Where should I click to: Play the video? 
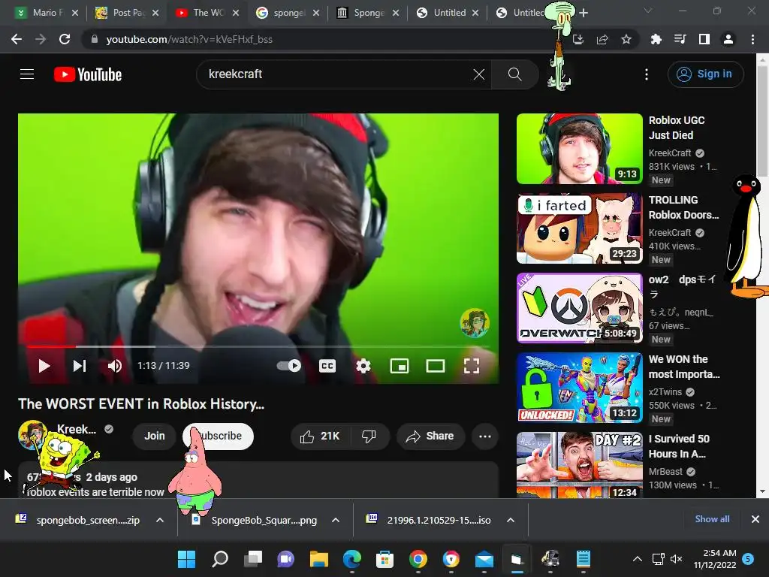pyautogui.click(x=44, y=366)
